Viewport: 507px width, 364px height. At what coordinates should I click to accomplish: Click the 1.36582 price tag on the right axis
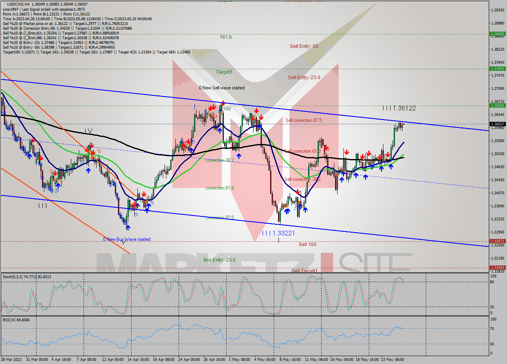point(498,106)
